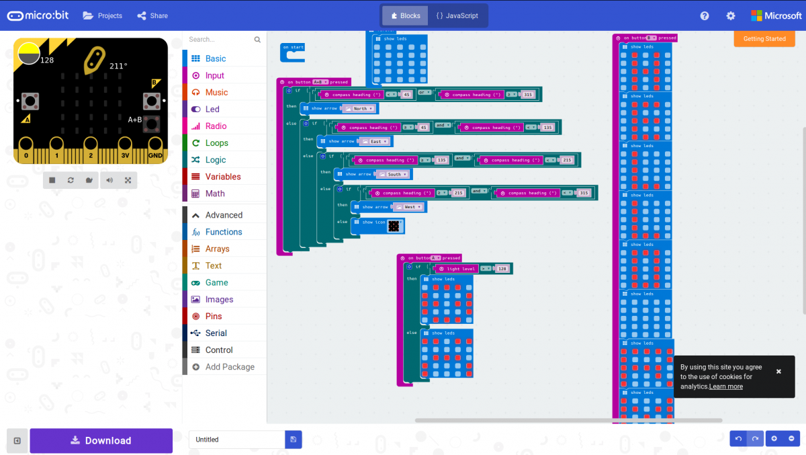Open the Pins blocks category
Screen dimensions: 806x455
tap(224, 316)
